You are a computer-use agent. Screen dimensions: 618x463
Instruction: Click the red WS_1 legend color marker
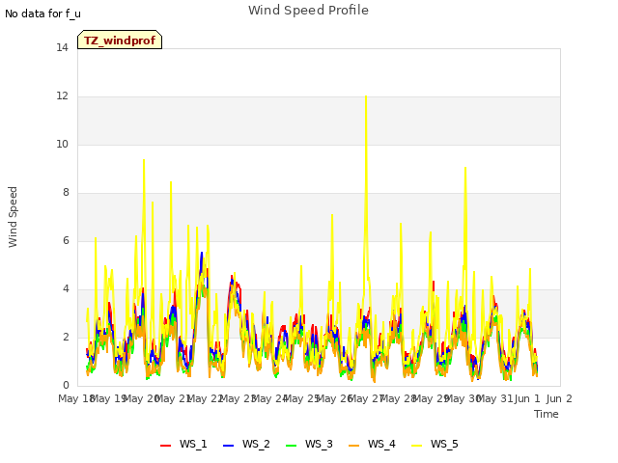pyautogui.click(x=165, y=446)
